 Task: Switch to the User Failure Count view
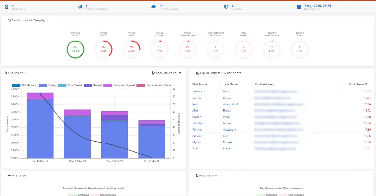point(166,73)
